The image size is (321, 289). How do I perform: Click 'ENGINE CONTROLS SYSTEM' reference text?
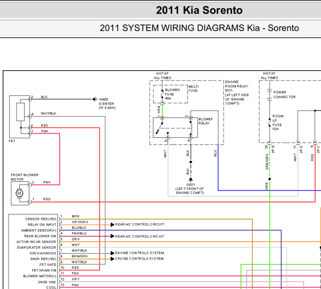pos(140,253)
